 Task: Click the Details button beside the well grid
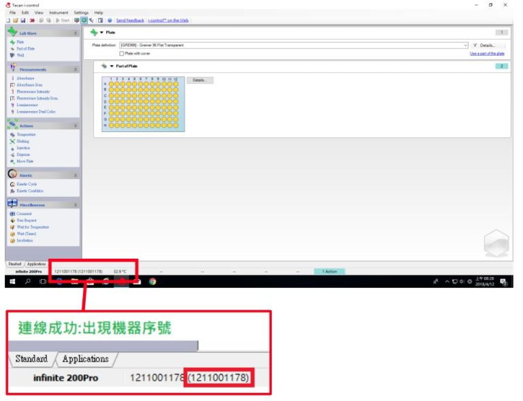199,80
